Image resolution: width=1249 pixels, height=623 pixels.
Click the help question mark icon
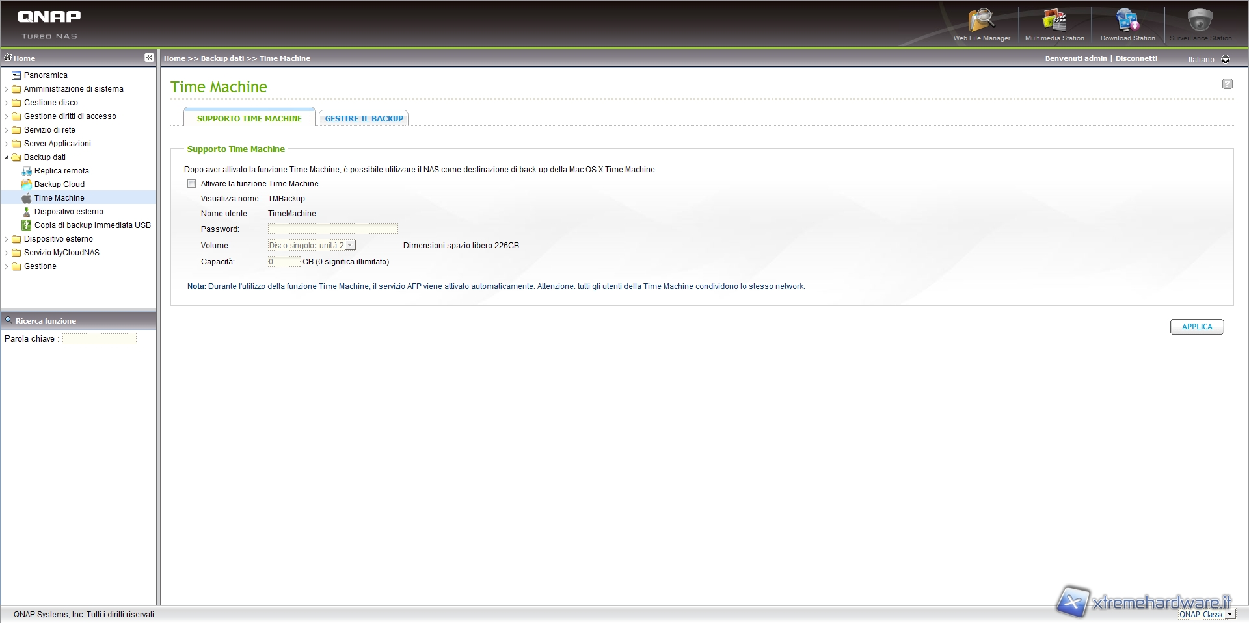pyautogui.click(x=1227, y=84)
